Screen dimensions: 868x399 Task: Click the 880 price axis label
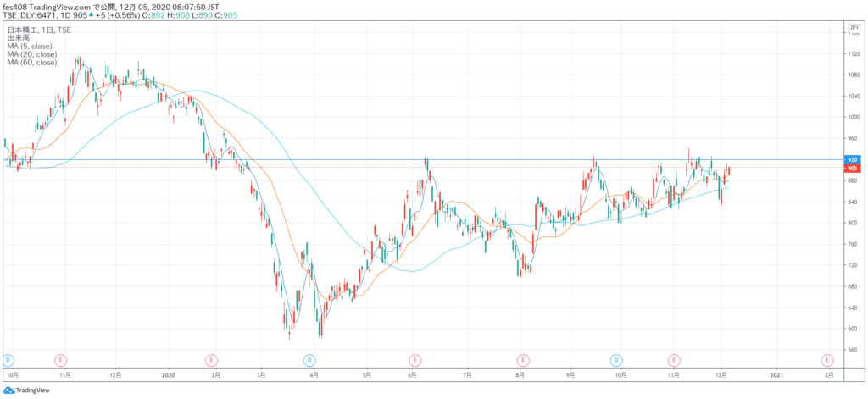[853, 181]
